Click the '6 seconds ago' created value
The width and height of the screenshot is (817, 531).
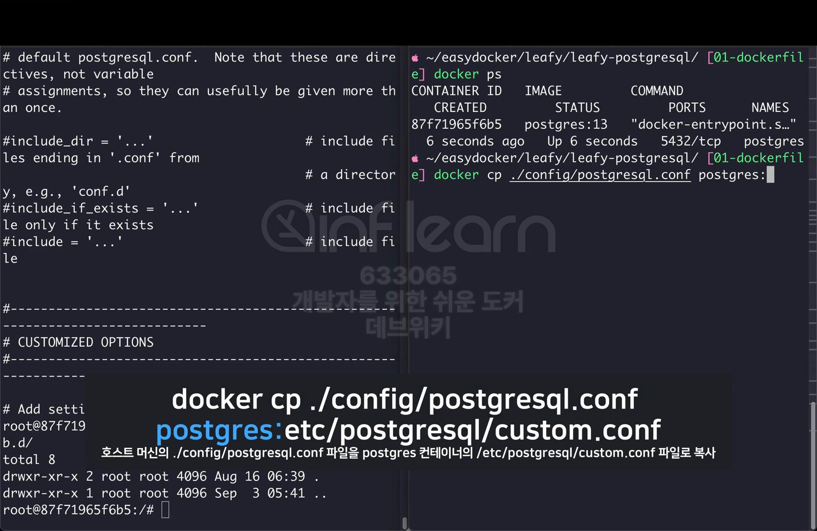pyautogui.click(x=475, y=142)
